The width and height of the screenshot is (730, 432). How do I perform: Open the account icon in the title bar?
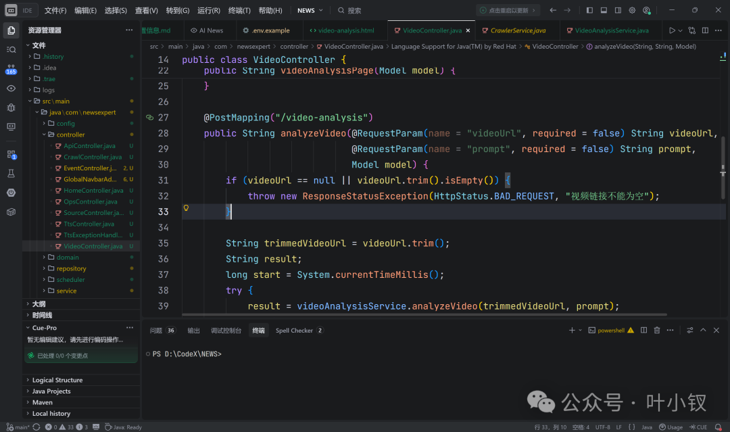point(646,10)
